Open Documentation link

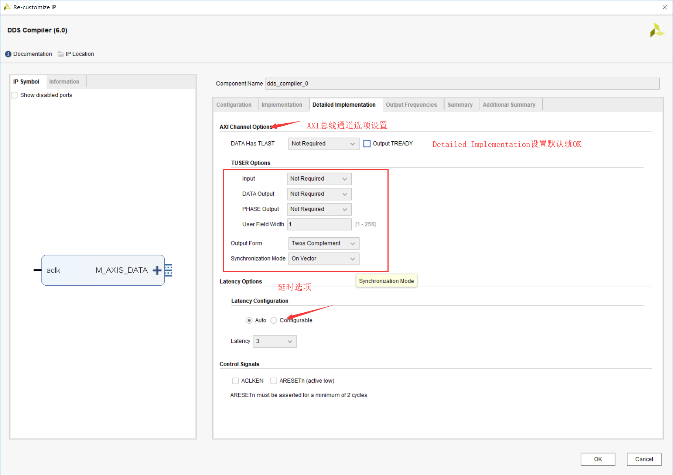pyautogui.click(x=33, y=54)
